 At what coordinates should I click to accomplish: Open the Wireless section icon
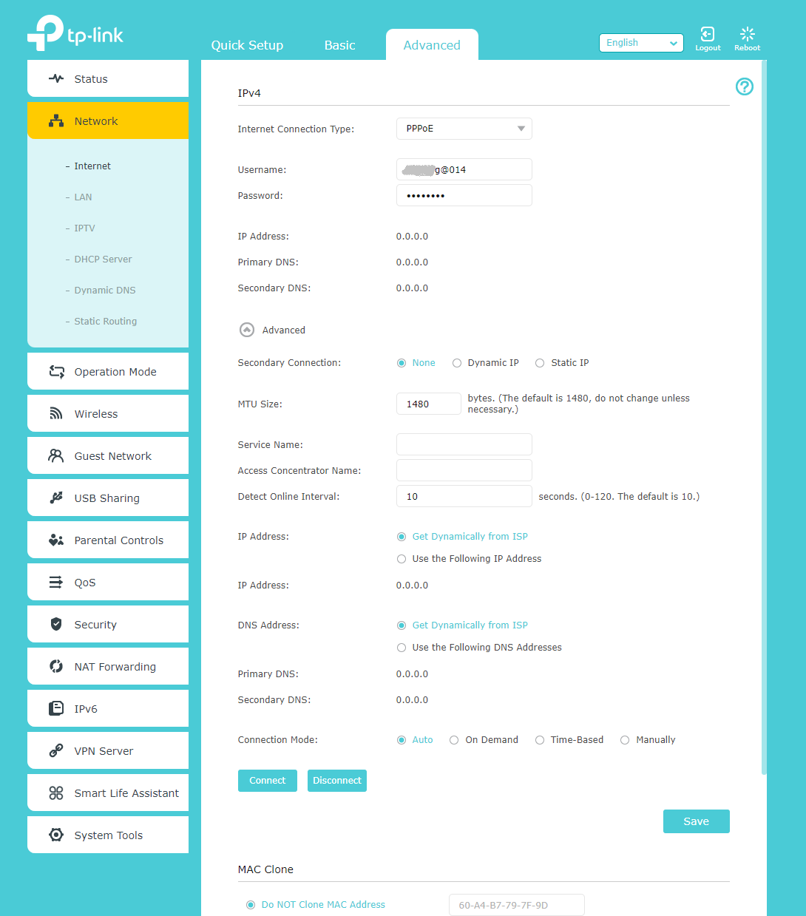pos(56,414)
